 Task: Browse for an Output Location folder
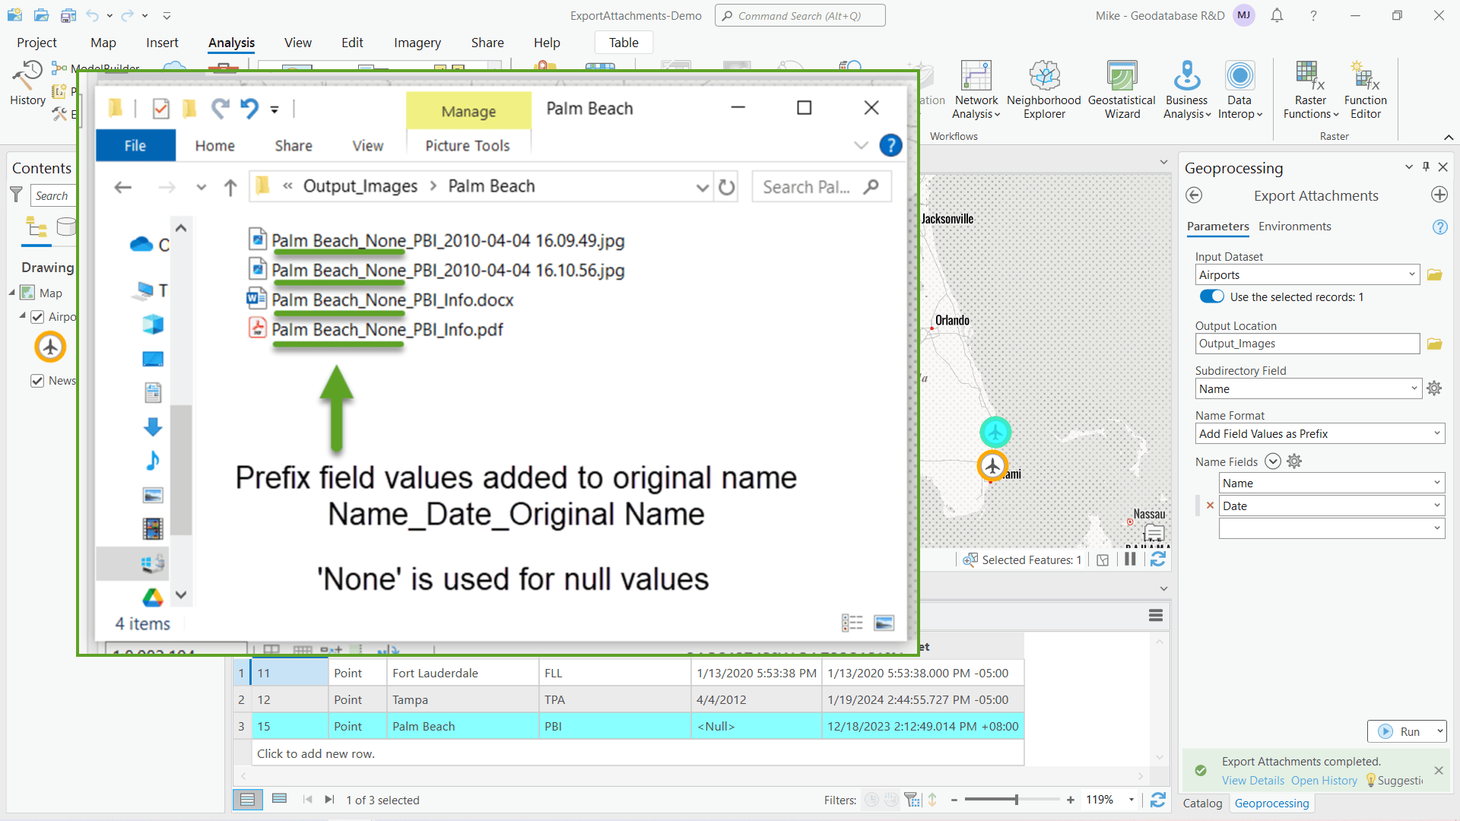tap(1436, 344)
